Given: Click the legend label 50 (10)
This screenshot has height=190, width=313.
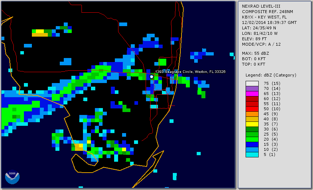Looking at the screenshot, I should point(272,109).
